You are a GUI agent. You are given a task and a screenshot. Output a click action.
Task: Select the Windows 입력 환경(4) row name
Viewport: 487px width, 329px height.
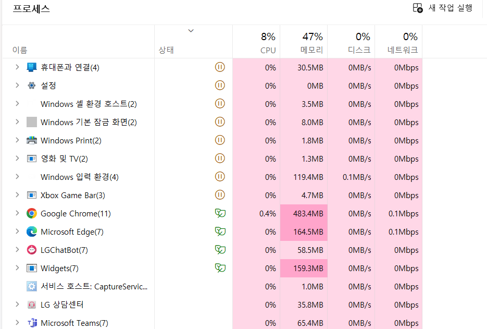pyautogui.click(x=80, y=177)
